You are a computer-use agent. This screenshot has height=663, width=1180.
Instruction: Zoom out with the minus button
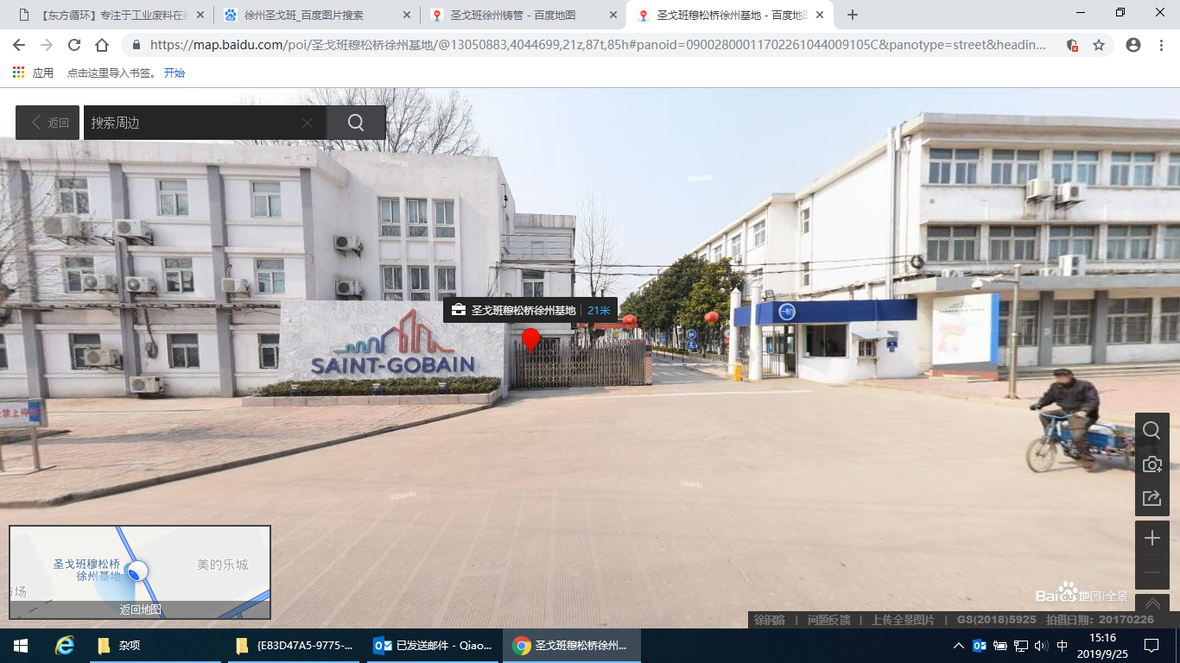click(x=1151, y=572)
